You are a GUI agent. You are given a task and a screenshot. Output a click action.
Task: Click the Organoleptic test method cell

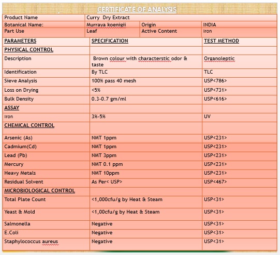click(x=219, y=59)
